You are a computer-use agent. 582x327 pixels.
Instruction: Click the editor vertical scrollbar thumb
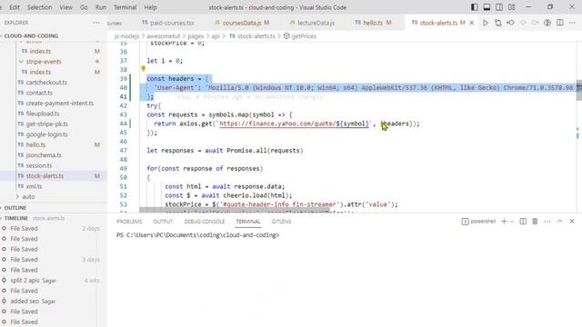tap(578, 90)
